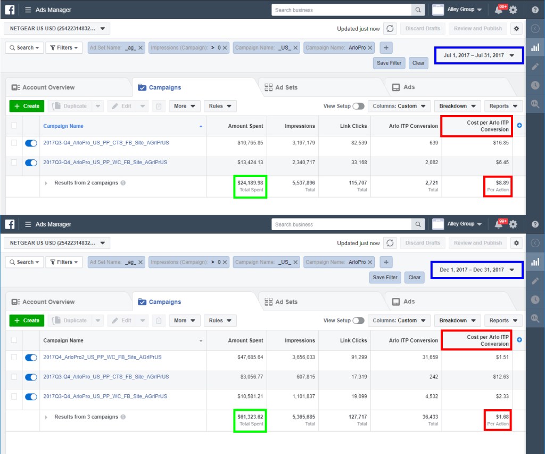545x454 pixels.
Task: Open the notifications bell in the upper header
Action: click(499, 10)
